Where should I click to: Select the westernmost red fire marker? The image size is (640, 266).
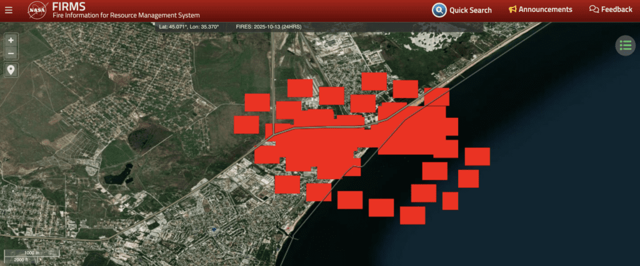pyautogui.click(x=246, y=124)
